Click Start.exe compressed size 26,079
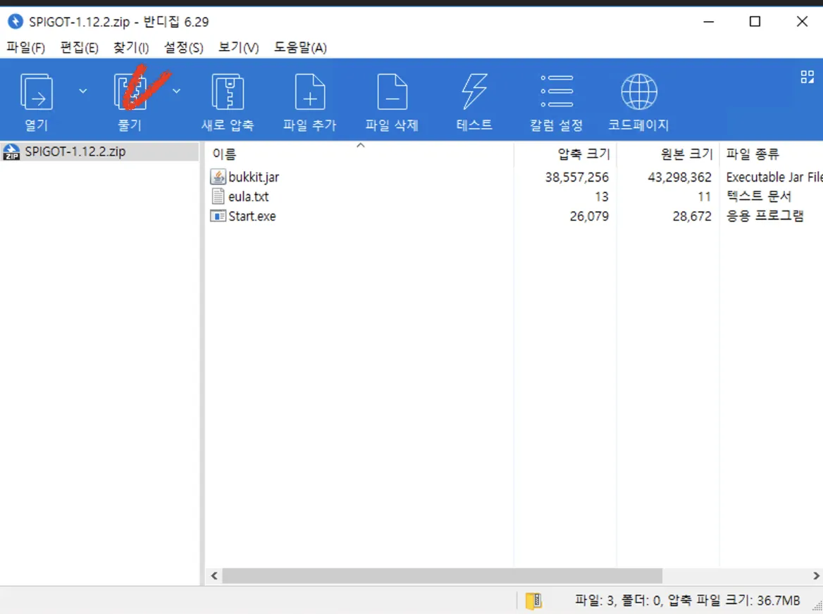 click(589, 216)
